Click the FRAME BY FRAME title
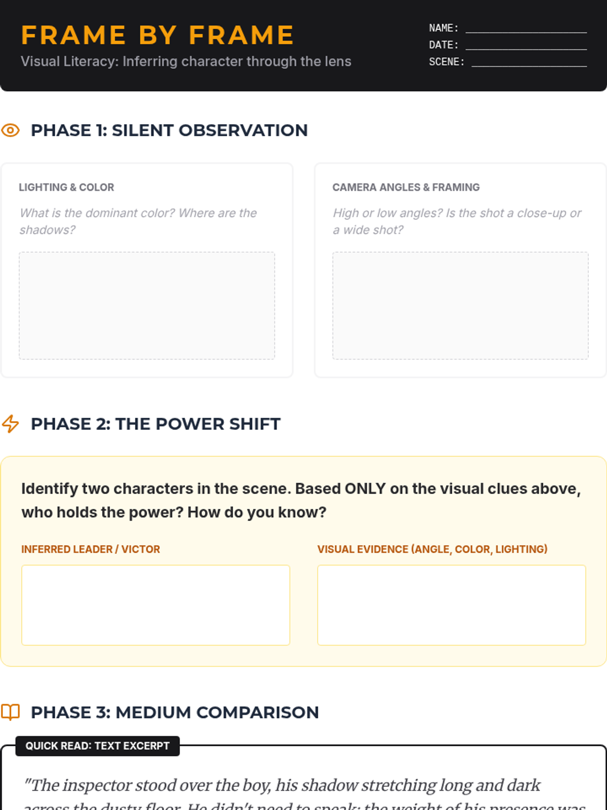607x810 pixels. (157, 35)
